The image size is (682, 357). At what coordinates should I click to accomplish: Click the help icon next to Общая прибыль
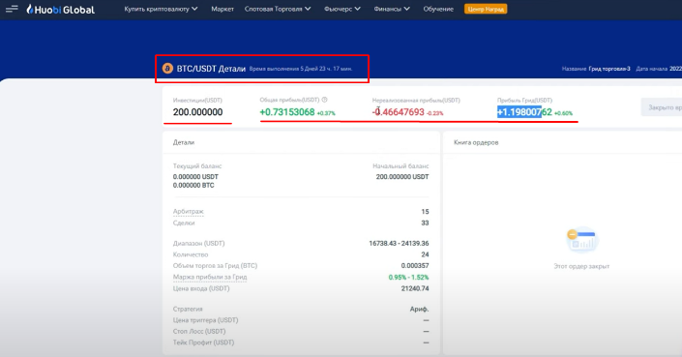click(324, 100)
